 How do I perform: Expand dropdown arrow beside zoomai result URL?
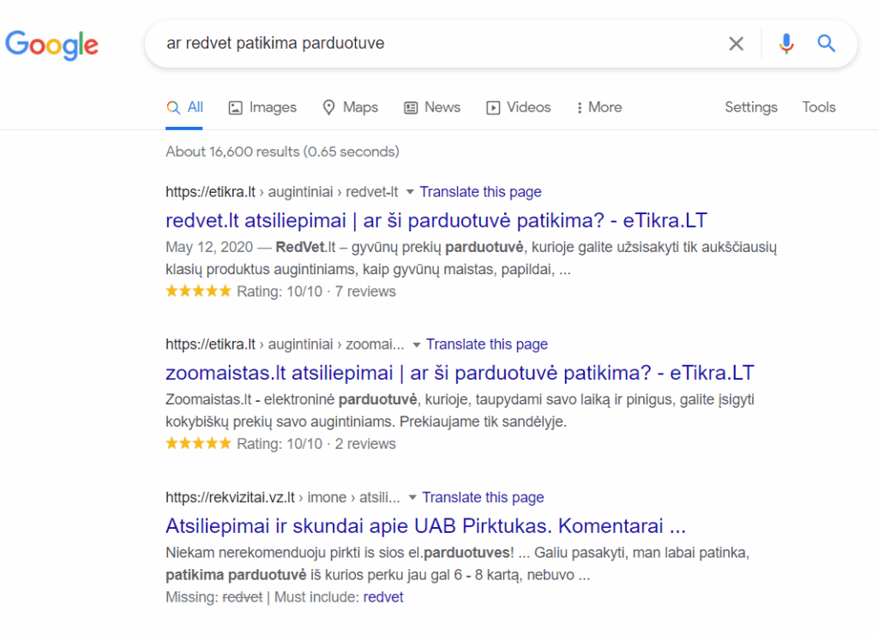[417, 344]
